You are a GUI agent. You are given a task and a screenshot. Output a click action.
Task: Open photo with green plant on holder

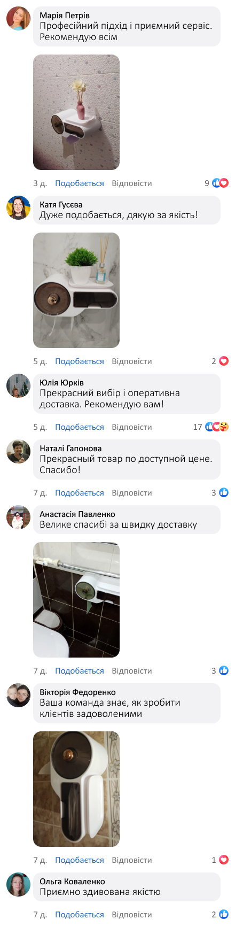tap(76, 290)
